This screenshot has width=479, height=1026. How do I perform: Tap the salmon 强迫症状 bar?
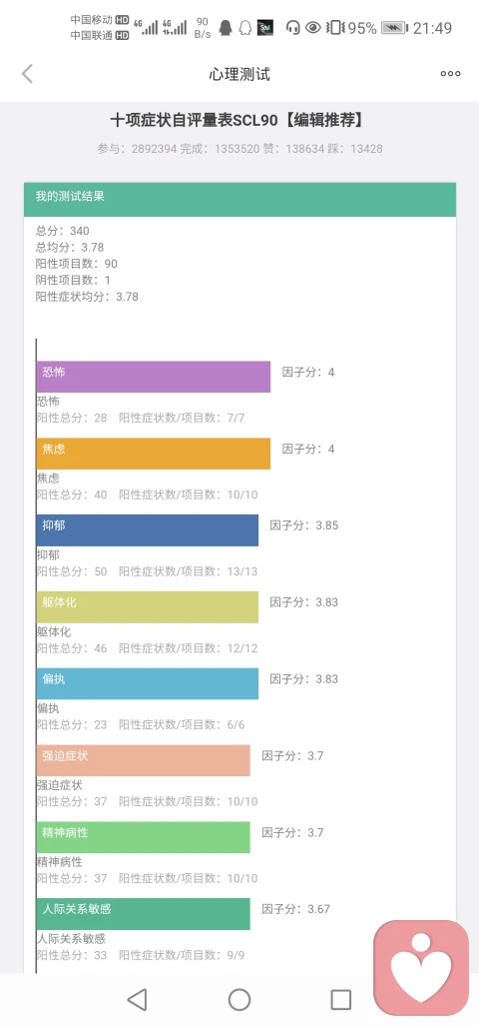point(143,760)
